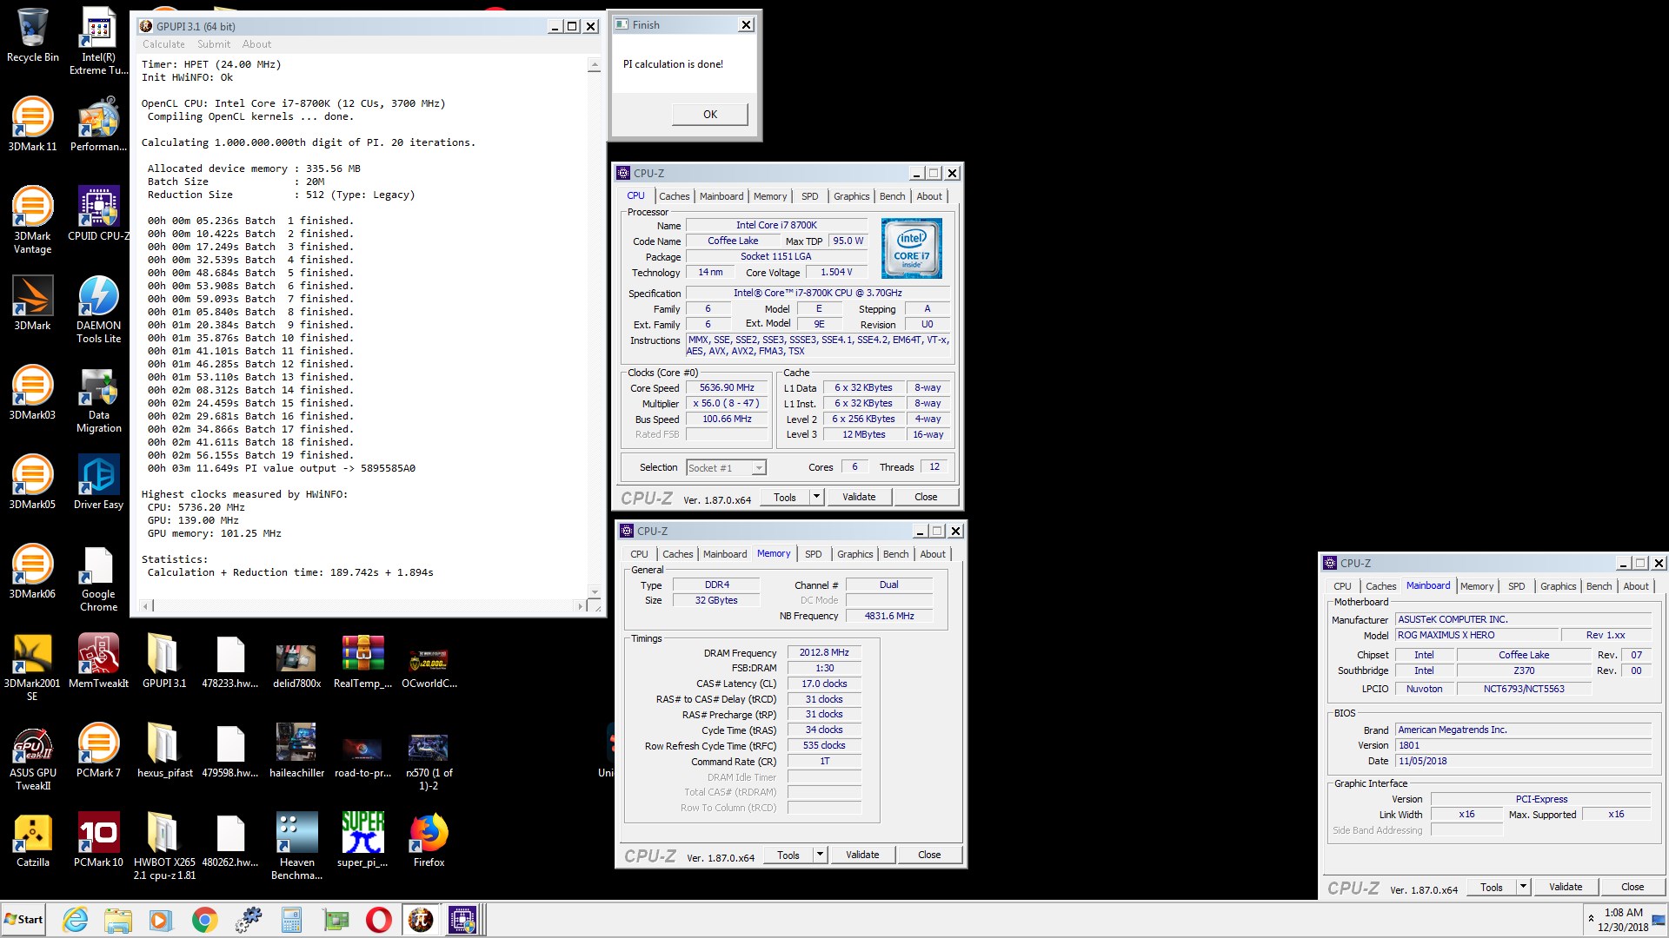Open Chrome from the taskbar
This screenshot has width=1669, height=938.
(204, 920)
